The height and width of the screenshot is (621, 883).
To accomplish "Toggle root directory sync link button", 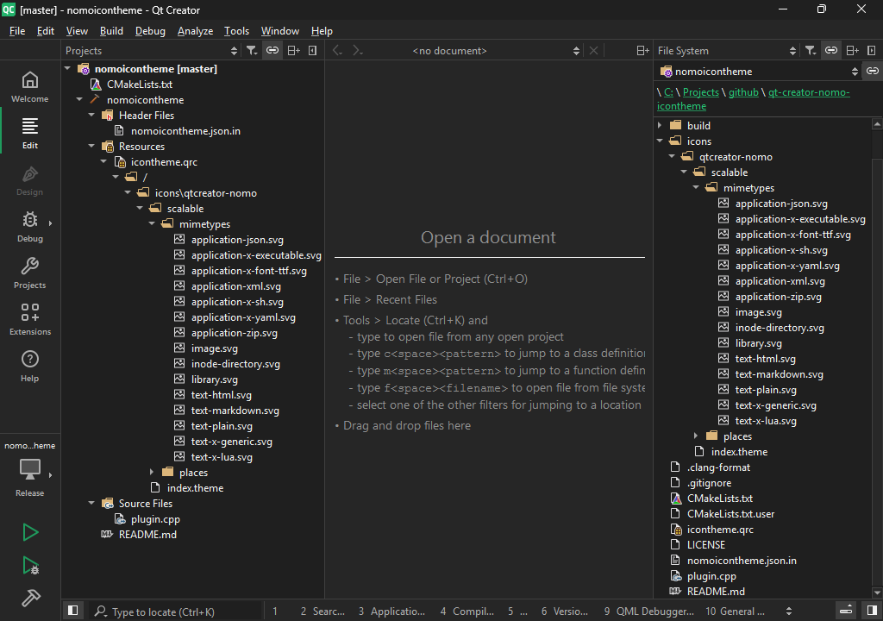I will pyautogui.click(x=873, y=71).
